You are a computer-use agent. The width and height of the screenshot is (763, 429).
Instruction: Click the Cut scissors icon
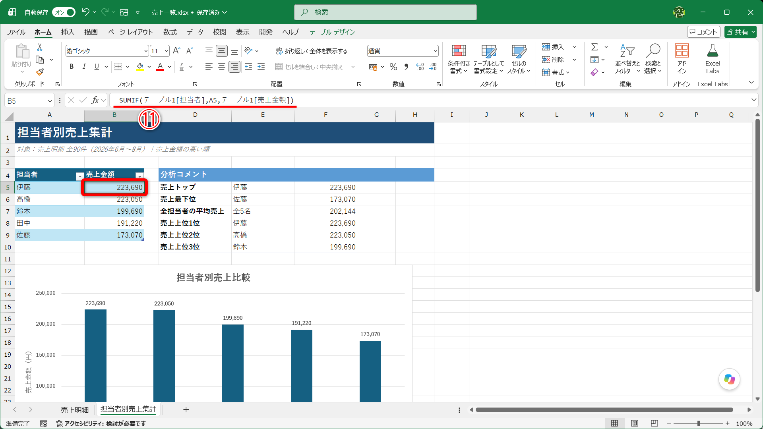coord(40,47)
